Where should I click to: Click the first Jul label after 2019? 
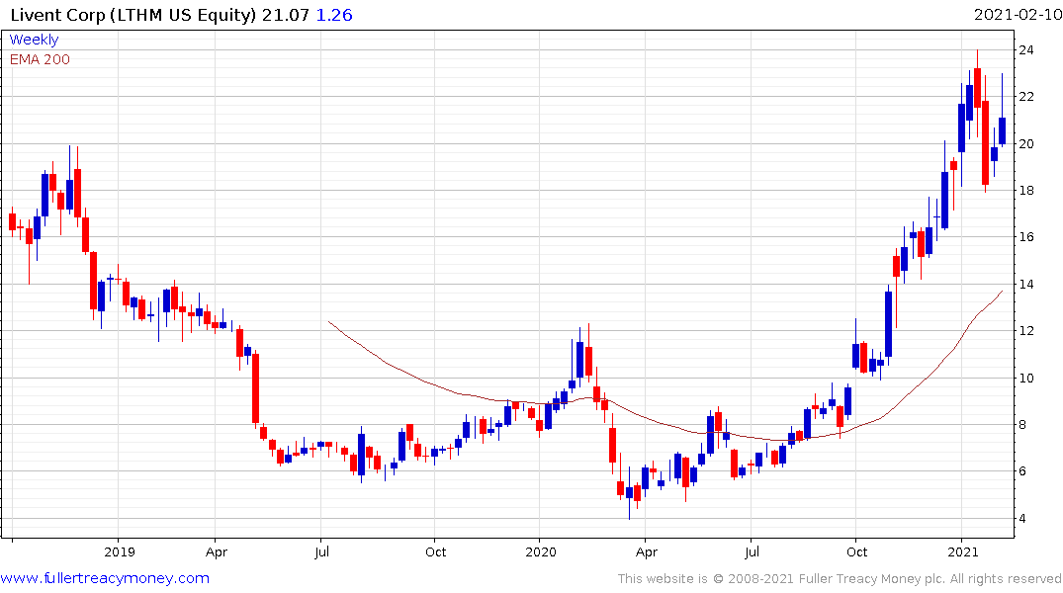[x=321, y=551]
